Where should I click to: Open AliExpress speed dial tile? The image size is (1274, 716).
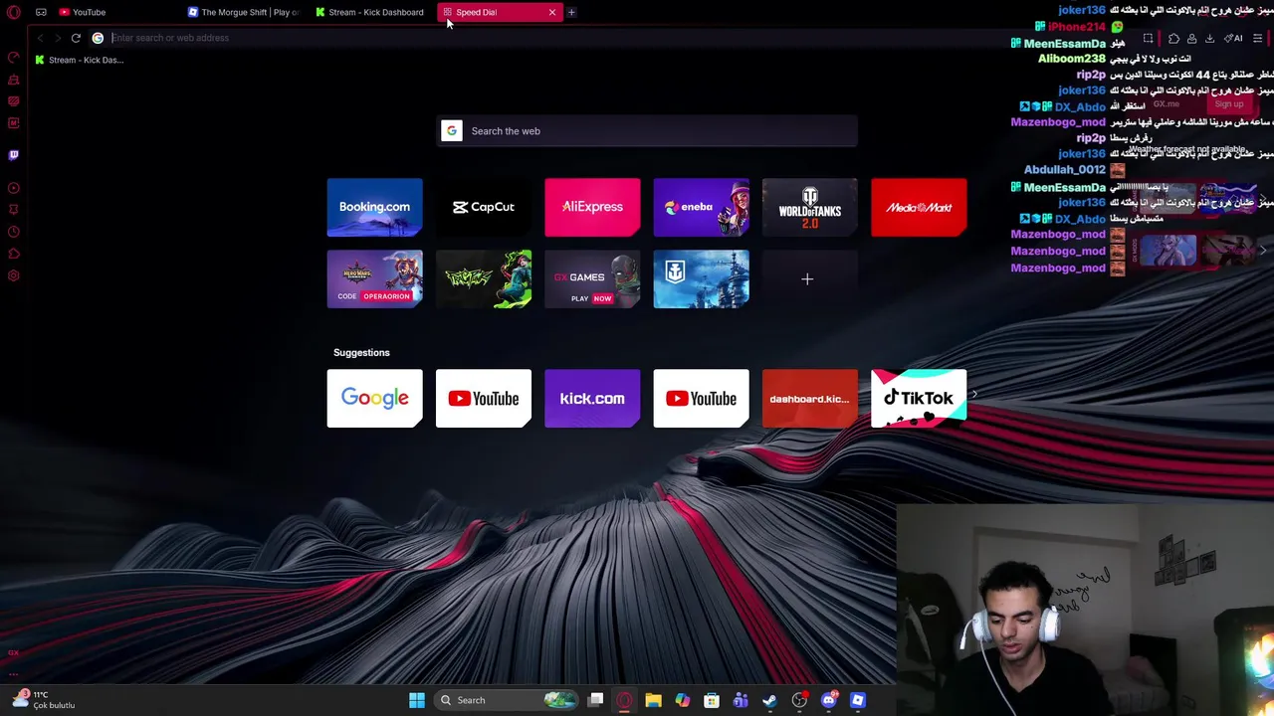click(x=592, y=207)
